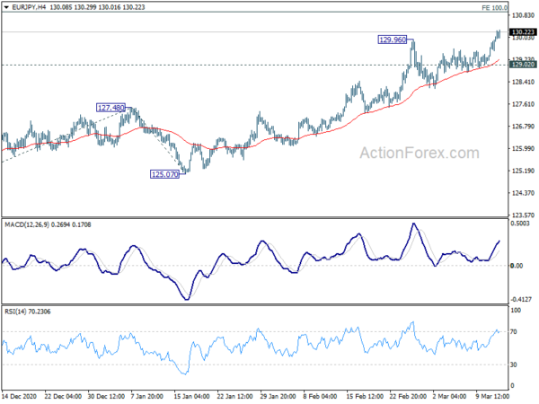
Task: Select the 30 Dec 12:00 time label
Action: point(106,397)
